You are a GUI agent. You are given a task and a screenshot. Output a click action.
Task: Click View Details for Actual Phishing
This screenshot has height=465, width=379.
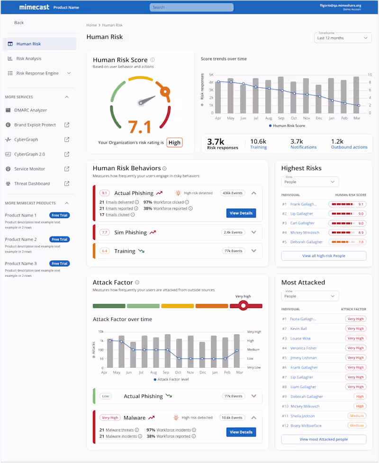click(x=241, y=213)
